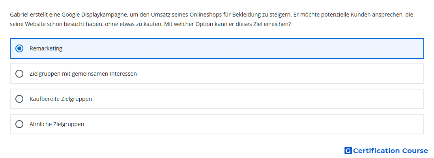434x158 pixels.
Task: Click the Kaufbereite Zielgruppen label text
Action: click(61, 99)
